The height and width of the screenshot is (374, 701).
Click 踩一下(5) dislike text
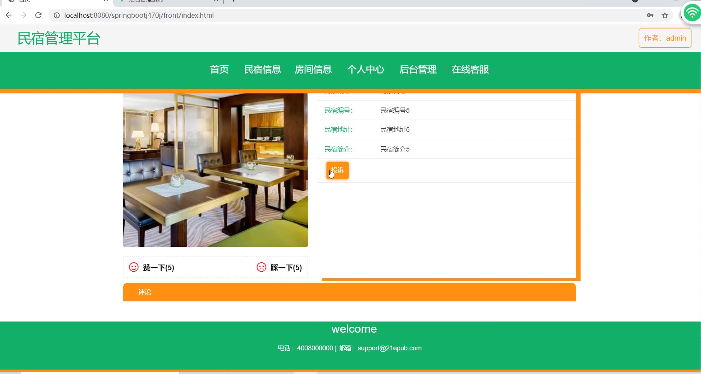pos(286,268)
